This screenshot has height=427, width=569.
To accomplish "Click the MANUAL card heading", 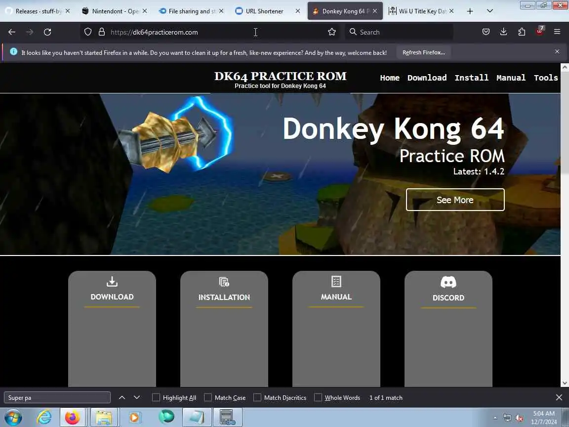I will click(x=336, y=297).
